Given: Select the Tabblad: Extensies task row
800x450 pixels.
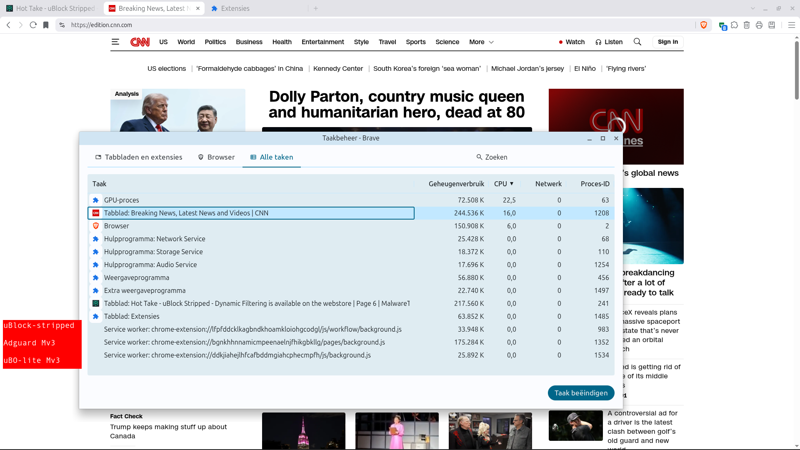Looking at the screenshot, I should click(351, 316).
